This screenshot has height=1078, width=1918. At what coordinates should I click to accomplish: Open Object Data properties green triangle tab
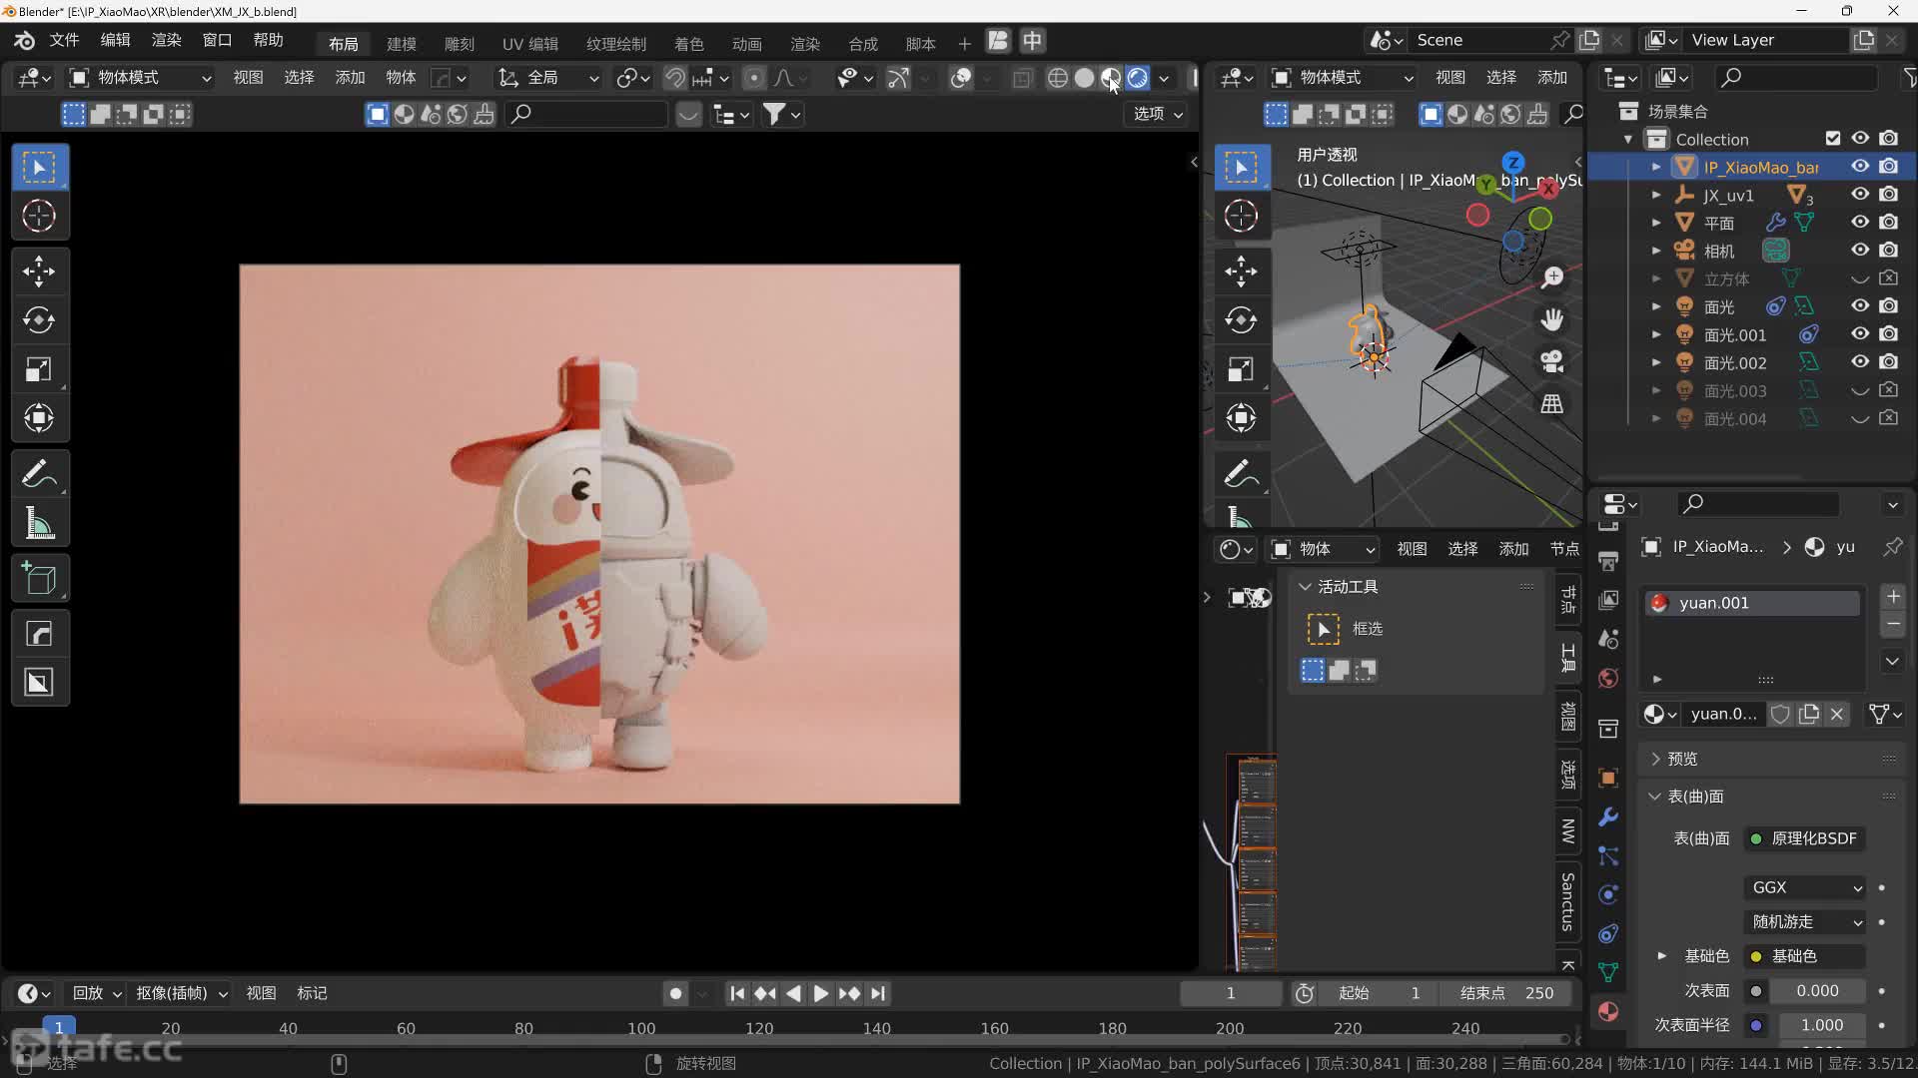[1608, 972]
